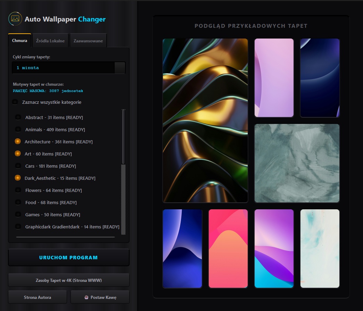Enable the Abstract category checkbox

pos(18,117)
